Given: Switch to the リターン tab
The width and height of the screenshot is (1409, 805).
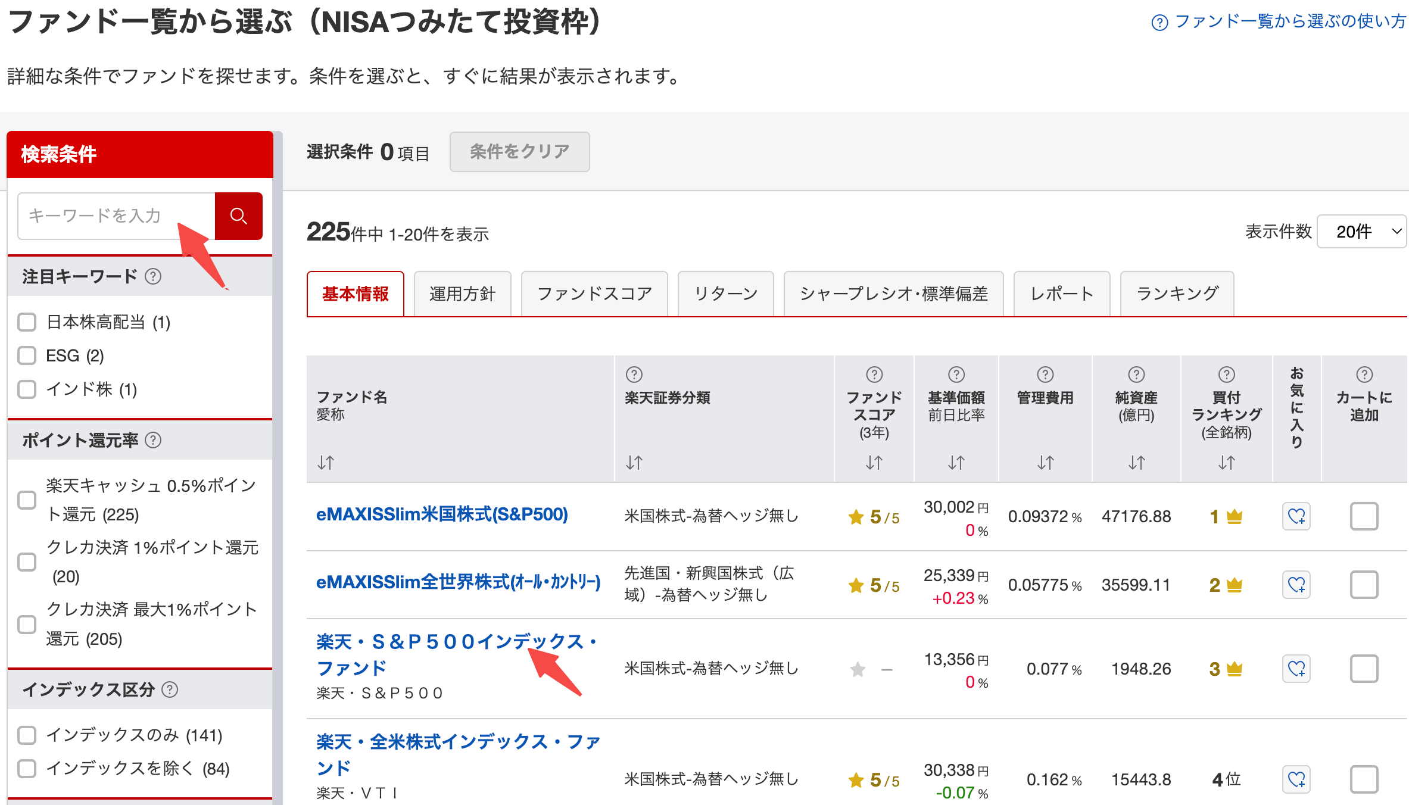Looking at the screenshot, I should click(726, 294).
